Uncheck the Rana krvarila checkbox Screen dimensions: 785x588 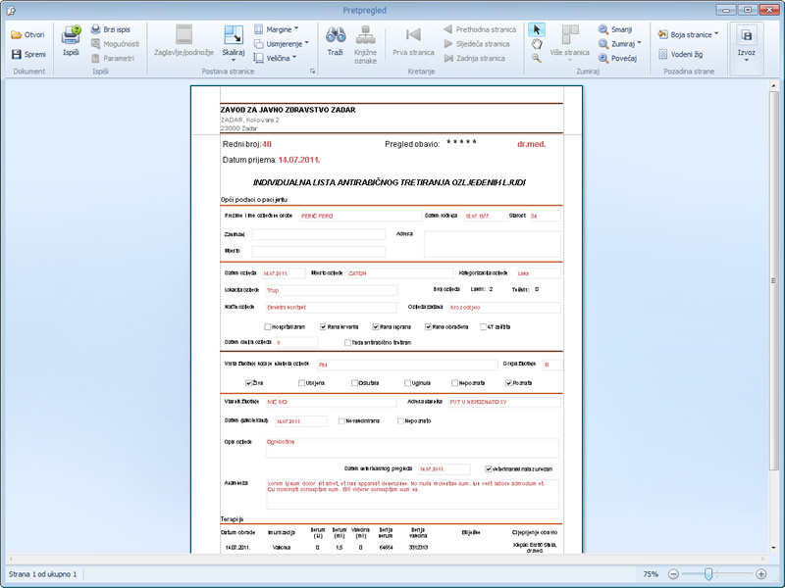click(323, 327)
